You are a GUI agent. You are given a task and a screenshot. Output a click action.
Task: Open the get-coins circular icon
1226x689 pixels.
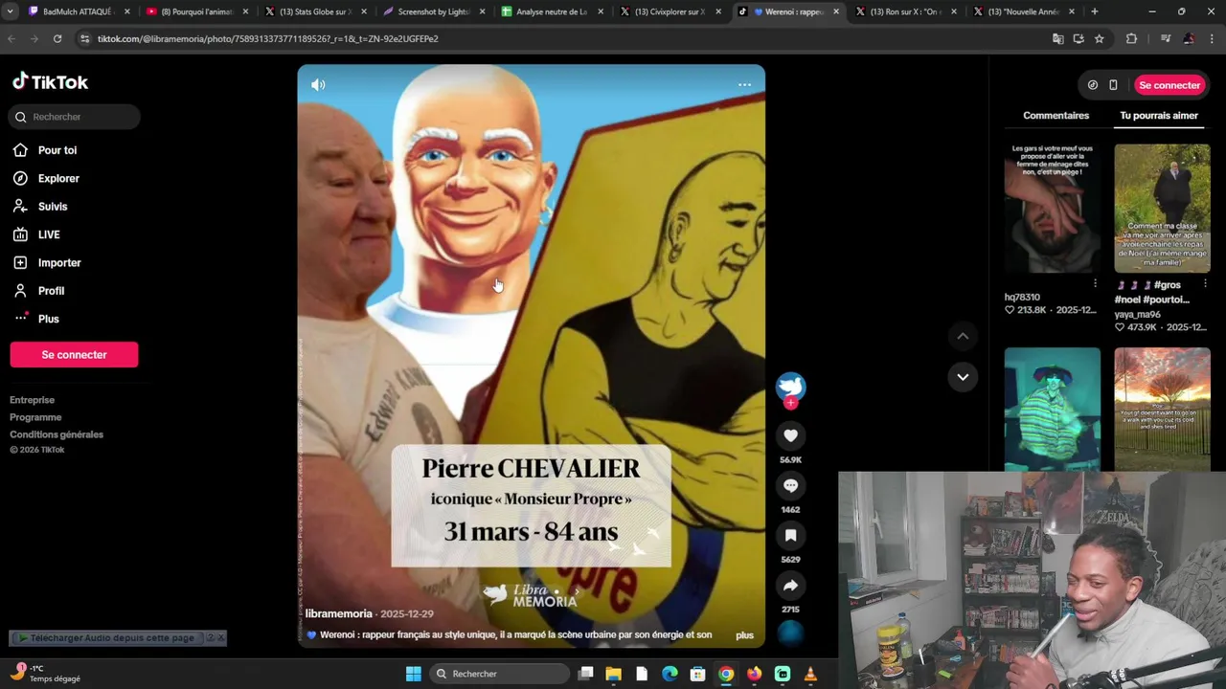tap(1093, 85)
